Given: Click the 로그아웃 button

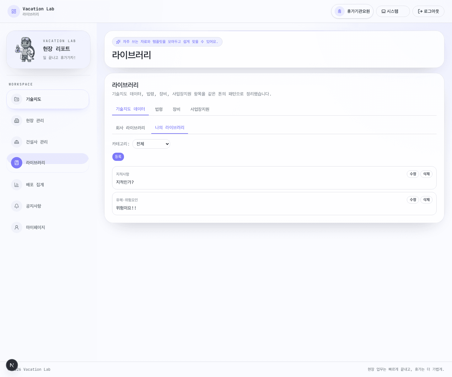Looking at the screenshot, I should click(428, 11).
